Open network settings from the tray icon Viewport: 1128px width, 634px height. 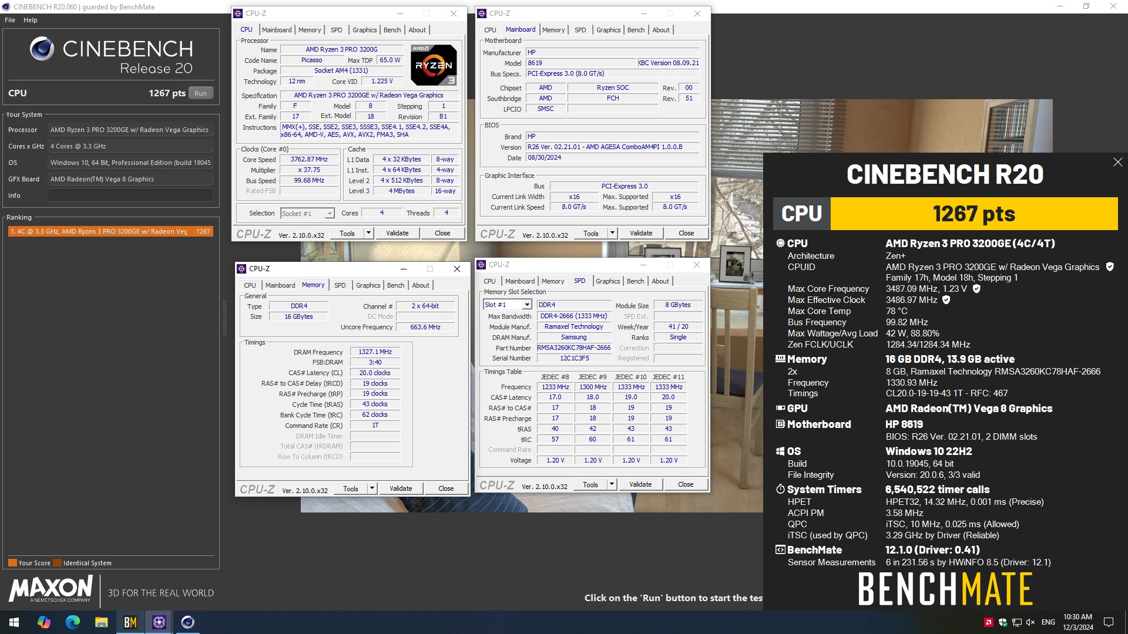(1016, 622)
